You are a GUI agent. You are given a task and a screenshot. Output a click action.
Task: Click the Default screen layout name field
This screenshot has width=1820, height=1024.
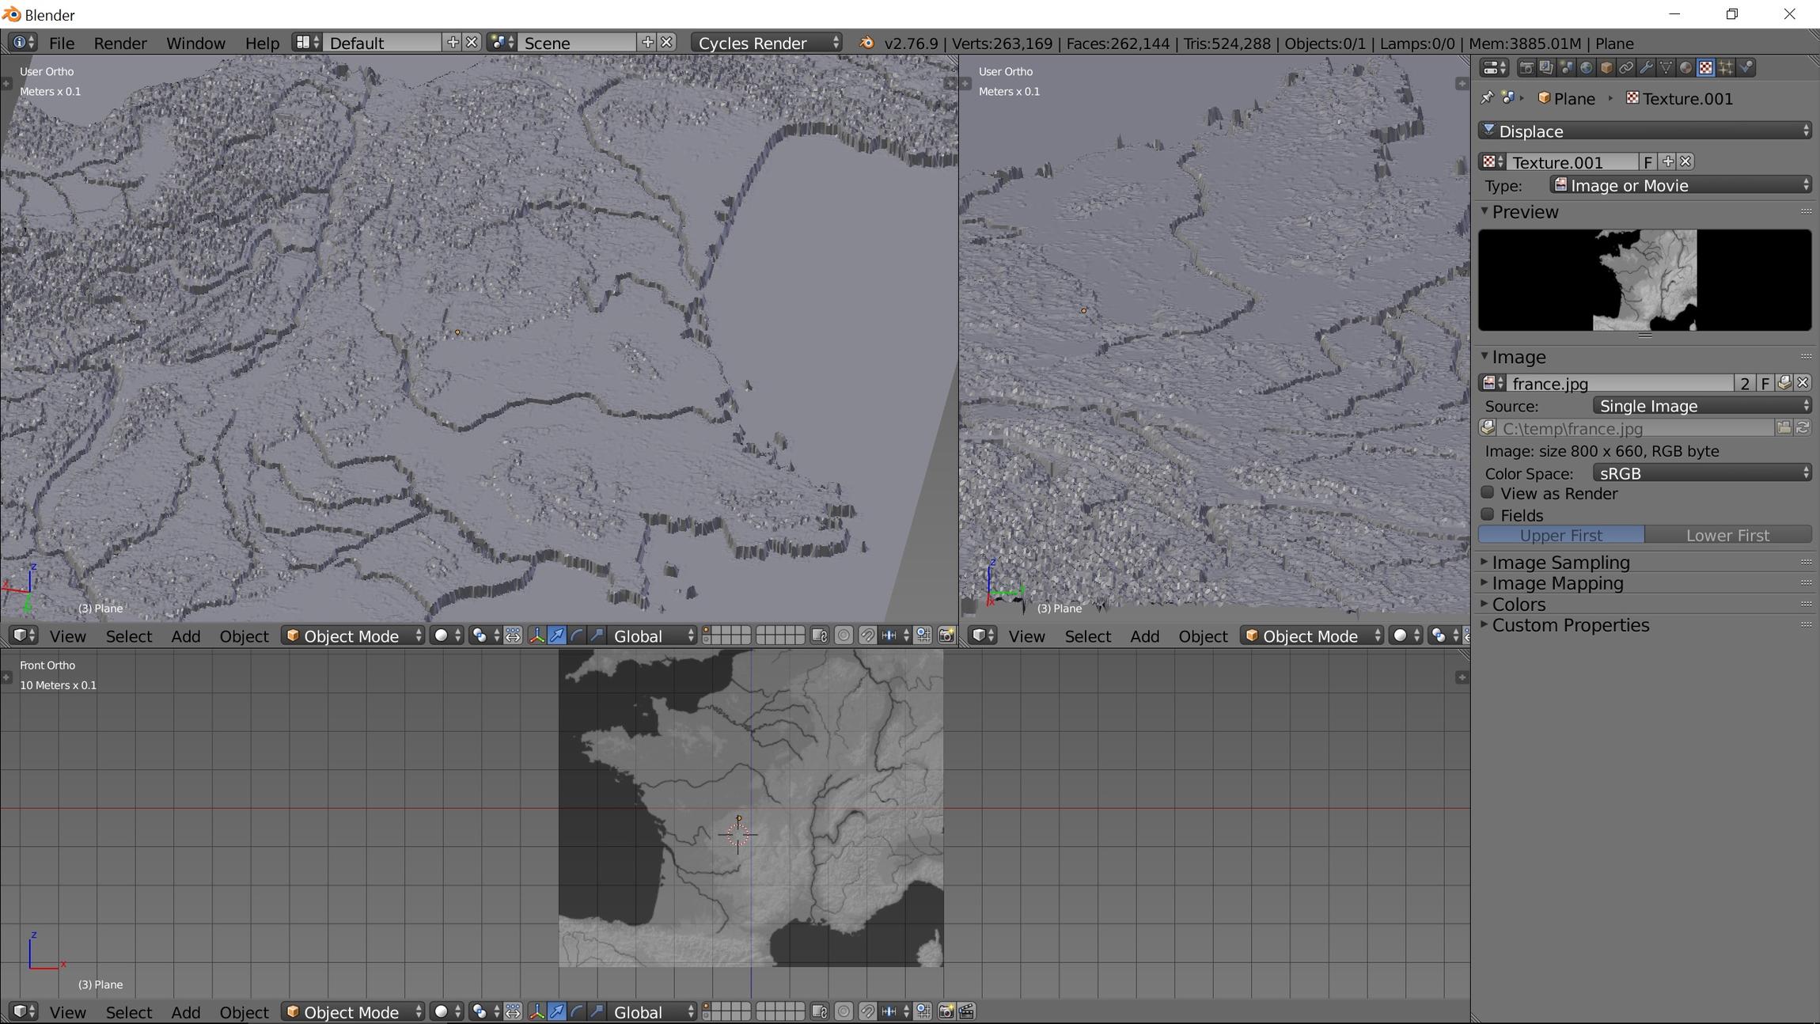coord(383,43)
